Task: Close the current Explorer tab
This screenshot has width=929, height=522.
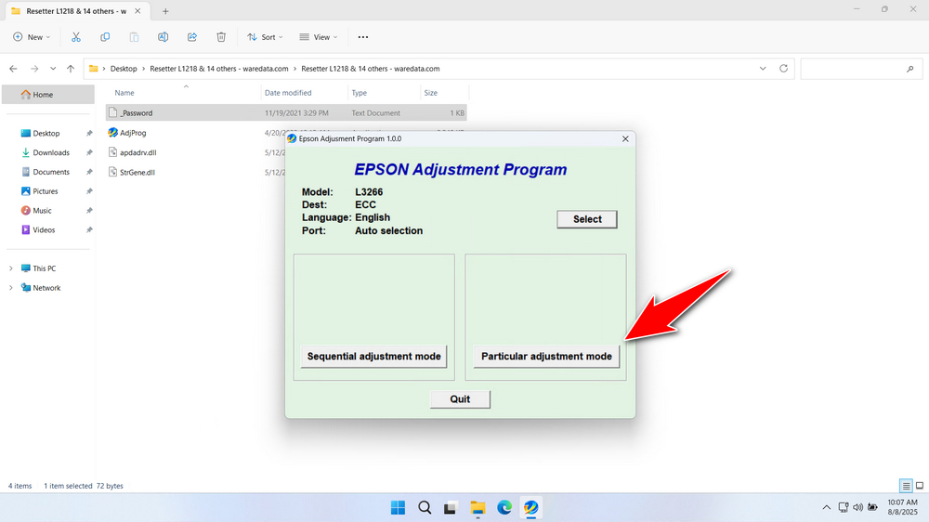Action: 137,11
